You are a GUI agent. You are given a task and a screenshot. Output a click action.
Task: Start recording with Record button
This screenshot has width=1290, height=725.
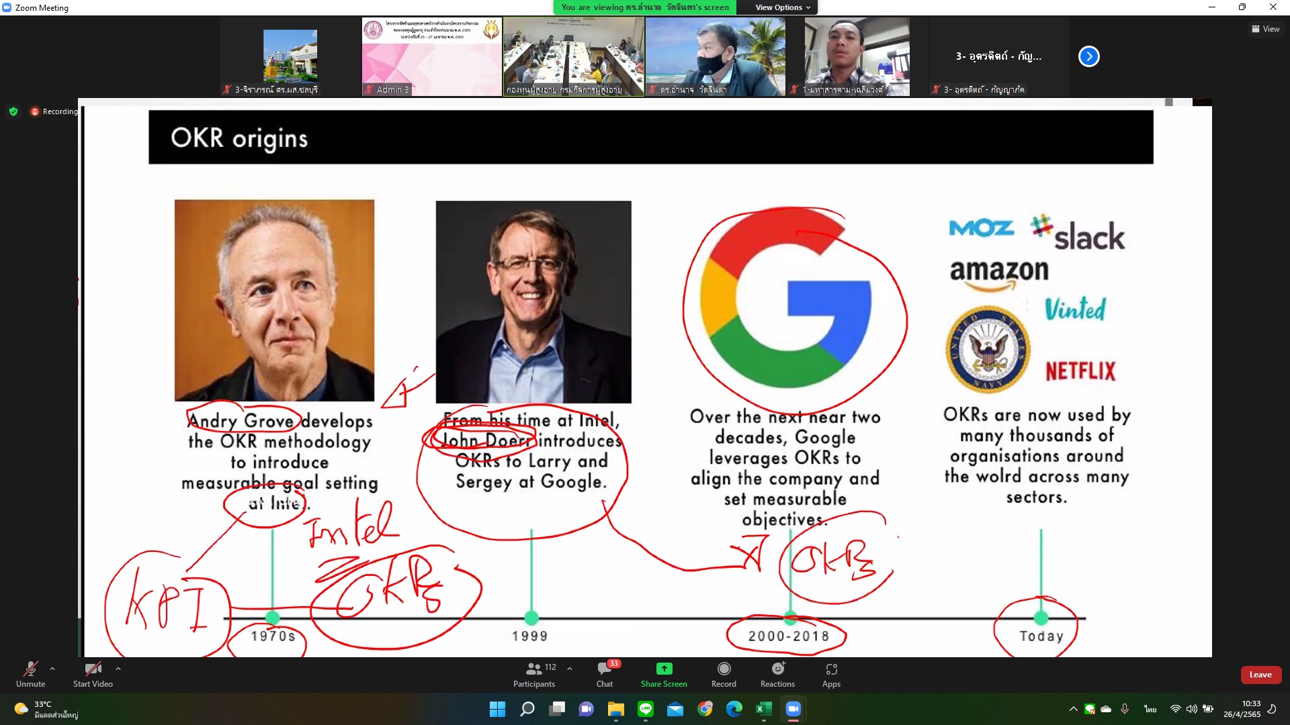724,674
